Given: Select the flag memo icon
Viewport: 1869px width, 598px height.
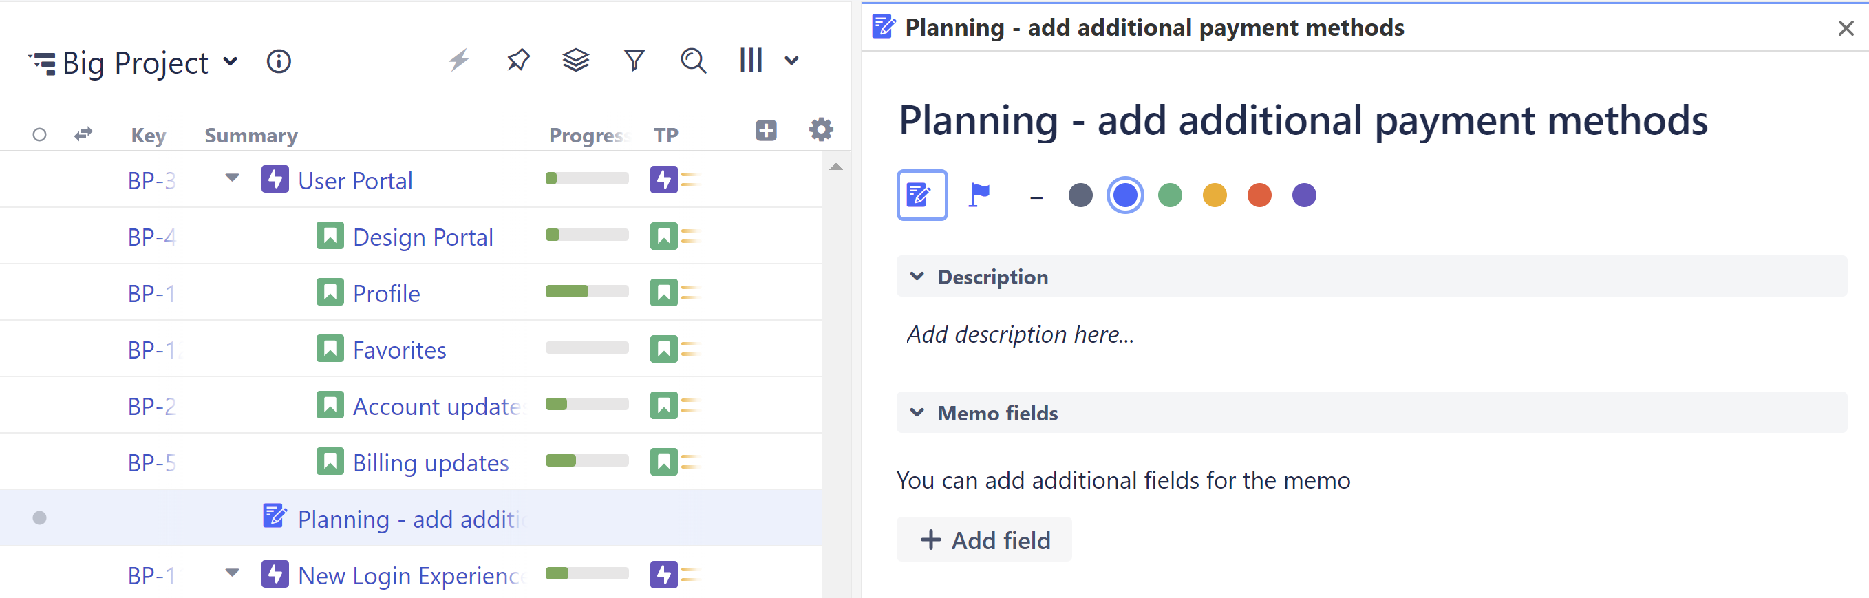Looking at the screenshot, I should click(979, 195).
